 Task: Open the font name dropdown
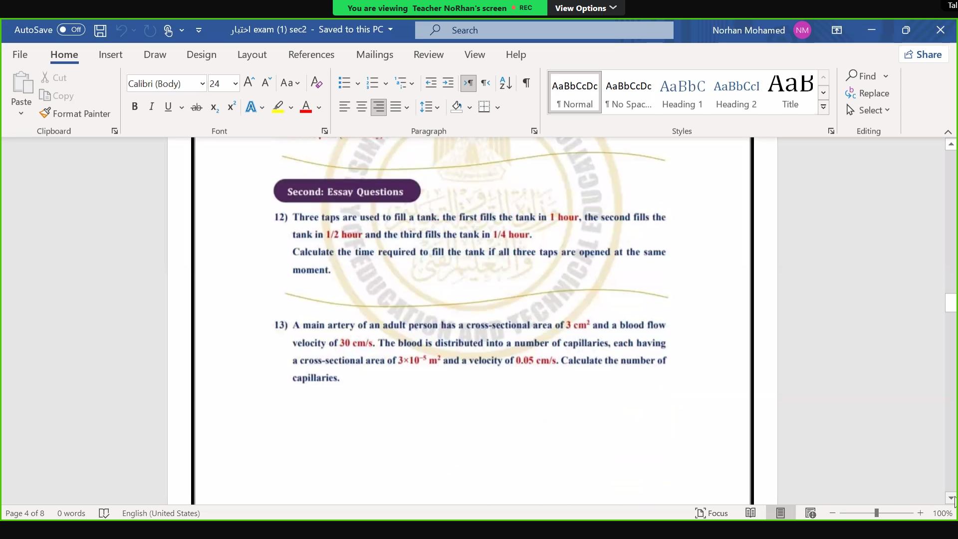202,84
